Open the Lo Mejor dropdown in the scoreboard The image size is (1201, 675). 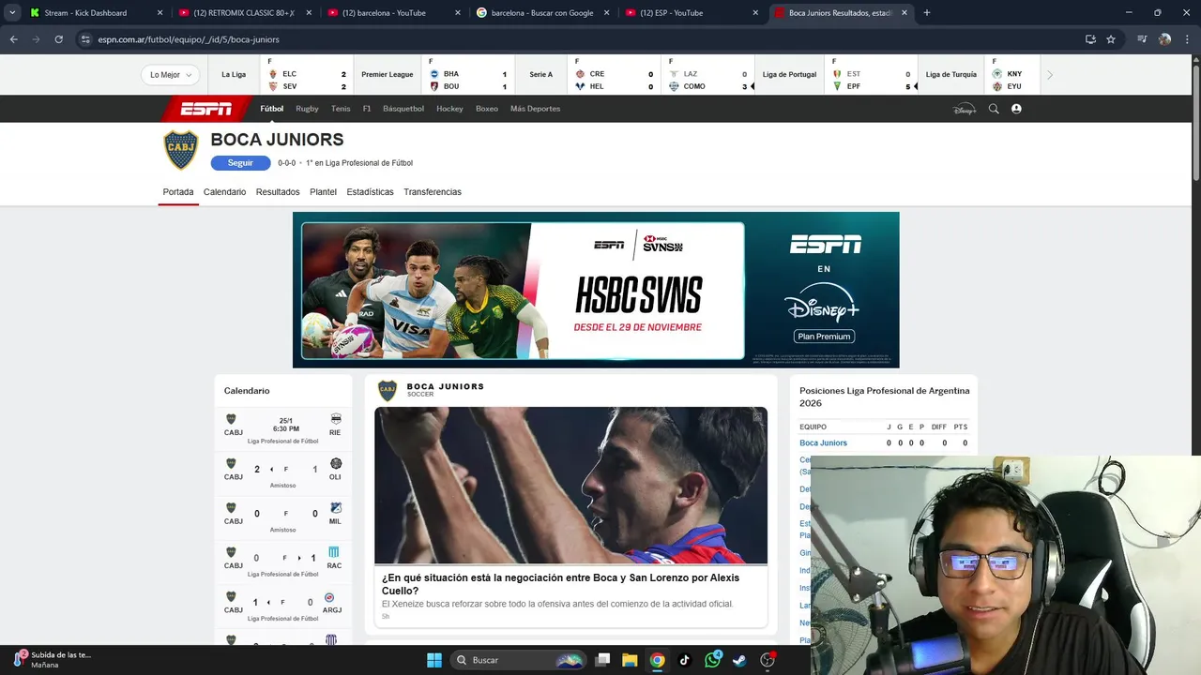171,75
